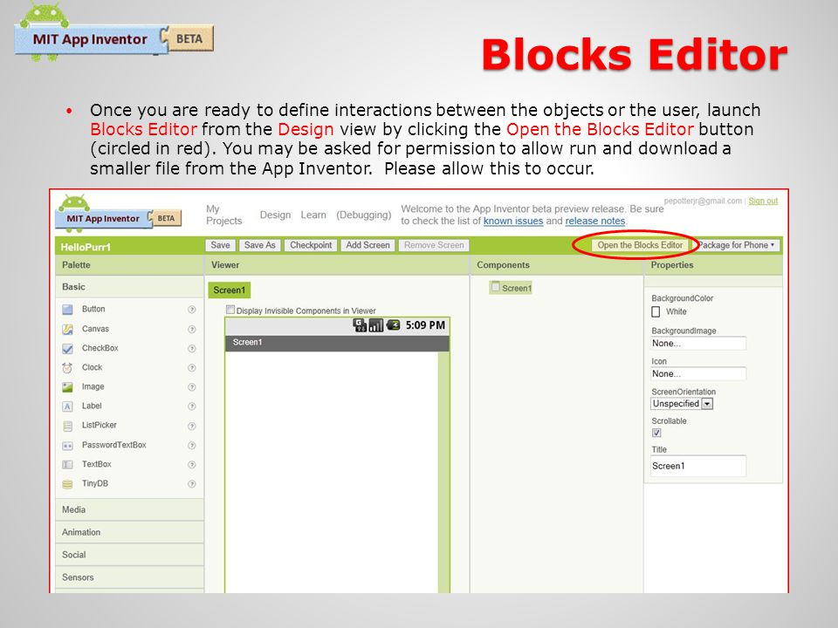
Task: Open help icon next to TextBox
Action: point(192,465)
